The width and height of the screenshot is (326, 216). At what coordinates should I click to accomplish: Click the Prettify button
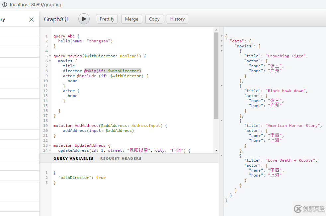click(107, 19)
